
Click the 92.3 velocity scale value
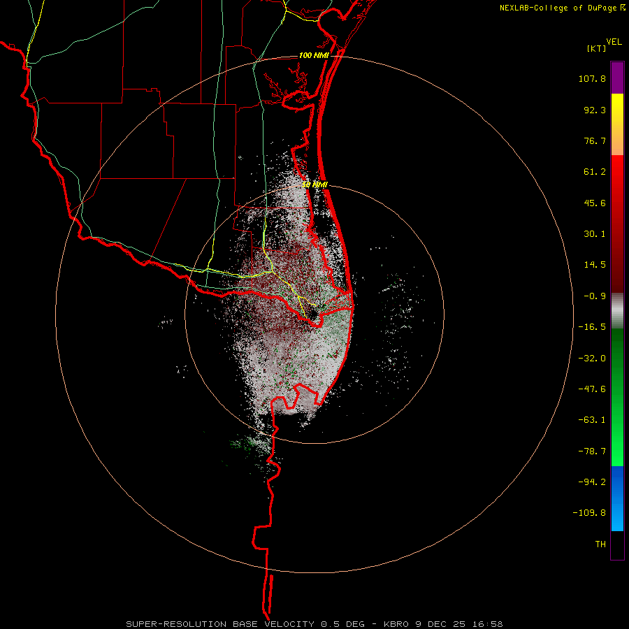click(595, 110)
